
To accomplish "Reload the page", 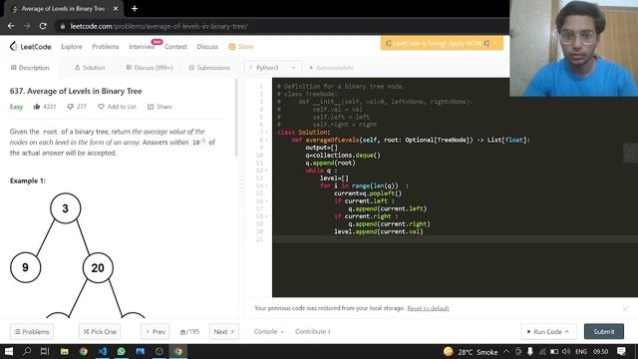I will pos(43,26).
